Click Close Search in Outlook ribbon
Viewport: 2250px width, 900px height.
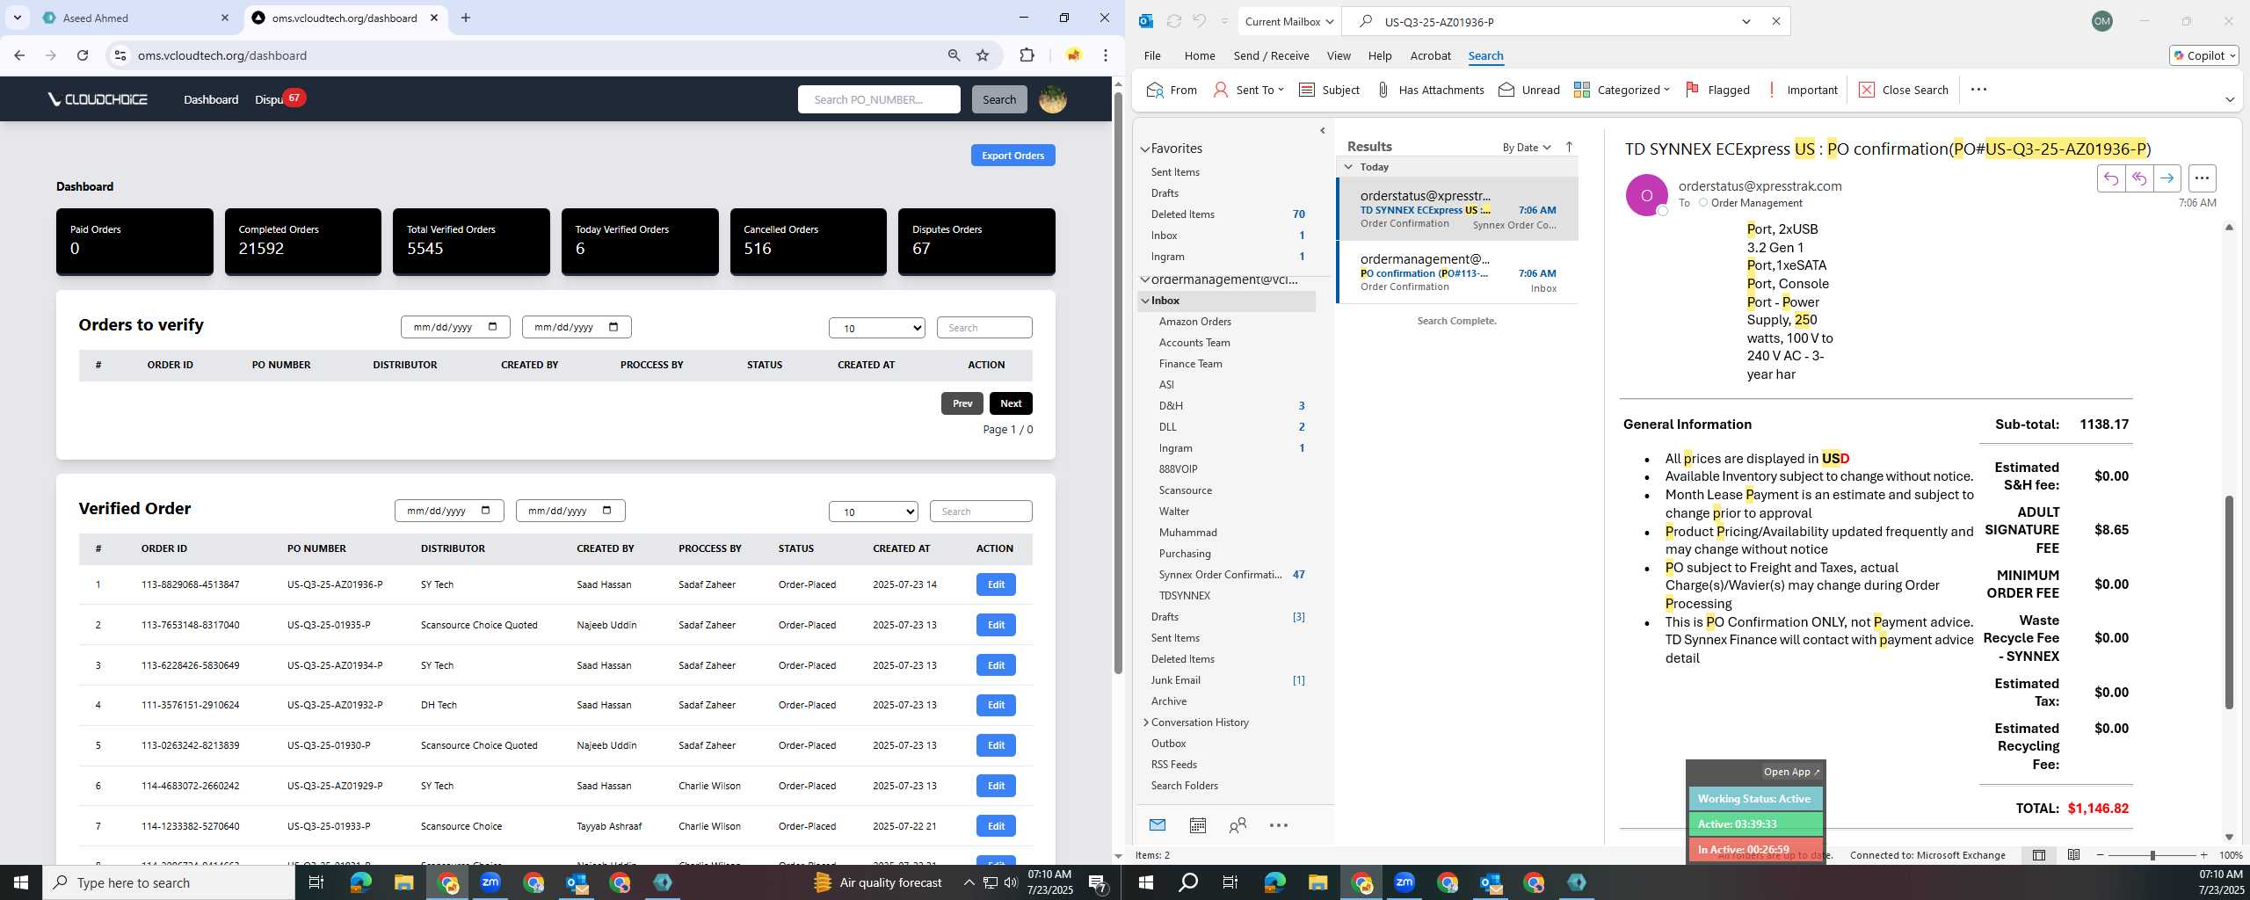1904,90
